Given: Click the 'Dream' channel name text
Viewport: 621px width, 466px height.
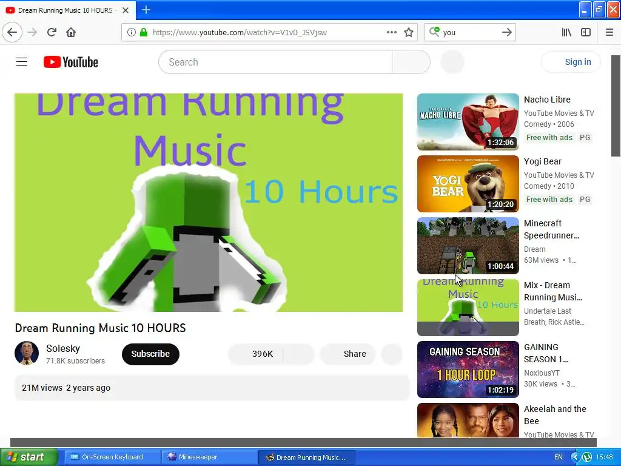Looking at the screenshot, I should [535, 249].
